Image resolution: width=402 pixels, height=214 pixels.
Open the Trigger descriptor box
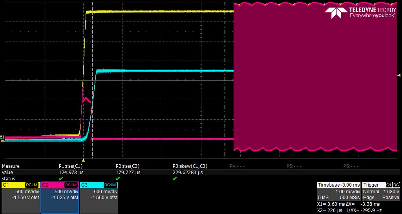pyautogui.click(x=381, y=191)
